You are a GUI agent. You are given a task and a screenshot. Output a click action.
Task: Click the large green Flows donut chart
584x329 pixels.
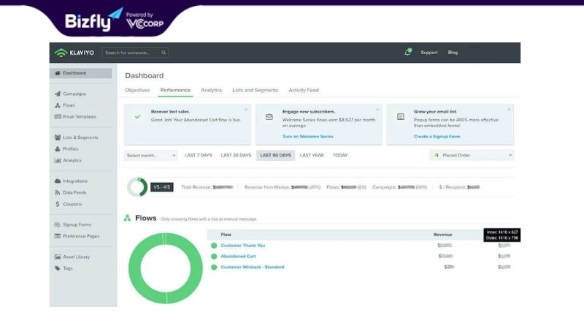click(166, 268)
